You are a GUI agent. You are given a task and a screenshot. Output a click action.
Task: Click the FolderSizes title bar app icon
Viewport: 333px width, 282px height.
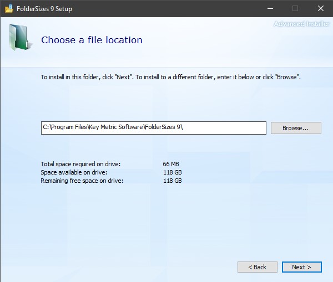click(9, 8)
